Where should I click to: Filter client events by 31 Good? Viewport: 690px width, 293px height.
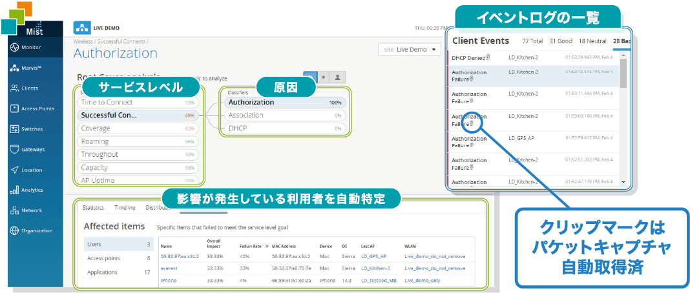point(561,41)
